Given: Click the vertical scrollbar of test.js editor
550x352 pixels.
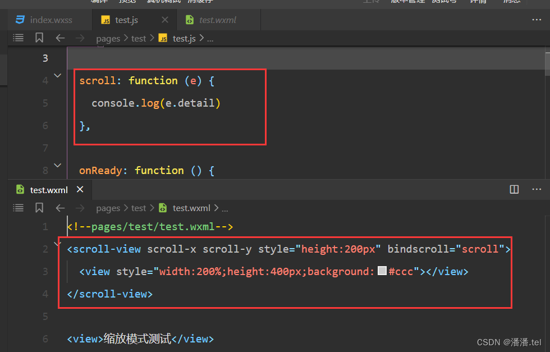Looking at the screenshot, I should (x=547, y=64).
